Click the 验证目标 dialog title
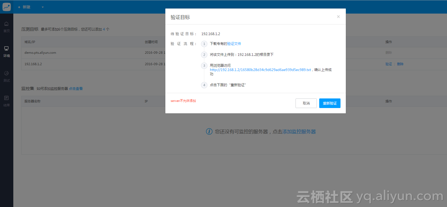 point(180,17)
